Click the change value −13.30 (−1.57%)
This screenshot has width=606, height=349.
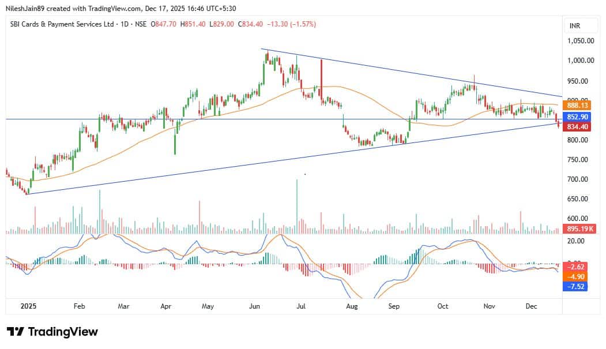click(x=291, y=24)
